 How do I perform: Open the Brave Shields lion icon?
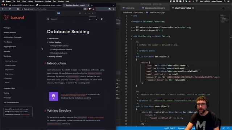click(90, 9)
